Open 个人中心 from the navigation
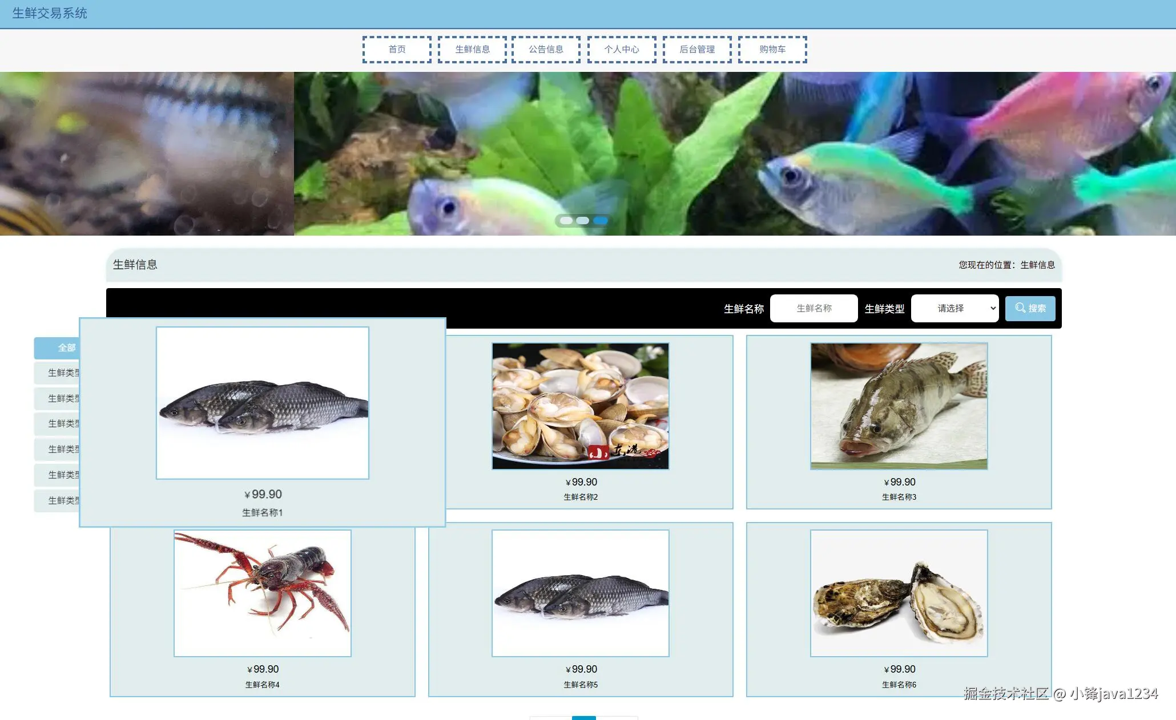The width and height of the screenshot is (1176, 720). tap(622, 49)
